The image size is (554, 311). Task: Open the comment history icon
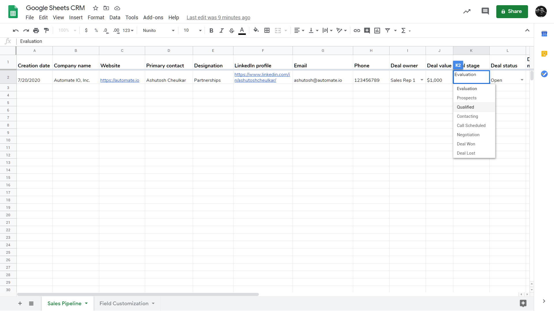coord(485,11)
